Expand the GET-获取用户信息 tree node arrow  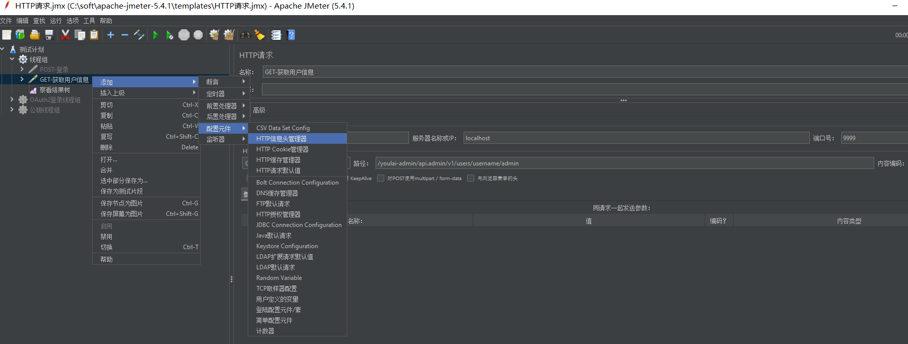22,79
